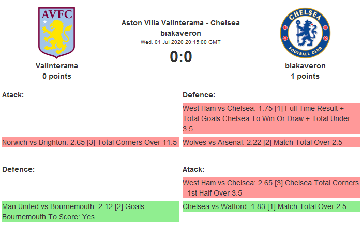The image size is (362, 238).
Task: Click the biakaveron subtitle under match title
Action: click(180, 33)
